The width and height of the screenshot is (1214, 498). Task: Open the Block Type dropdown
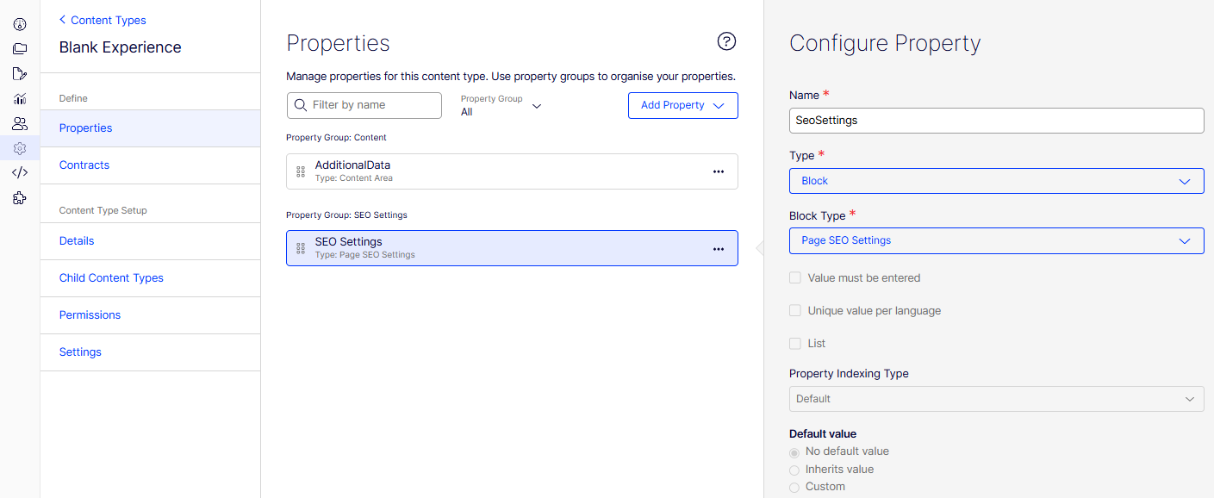tap(996, 240)
